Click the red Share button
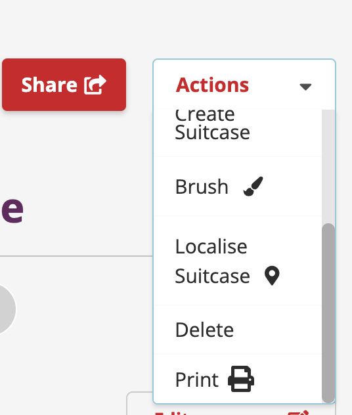This screenshot has height=415, width=352. click(x=64, y=85)
